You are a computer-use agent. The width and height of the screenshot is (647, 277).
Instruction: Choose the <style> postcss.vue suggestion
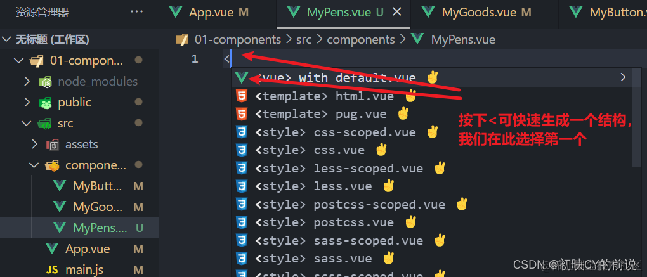pos(431,222)
